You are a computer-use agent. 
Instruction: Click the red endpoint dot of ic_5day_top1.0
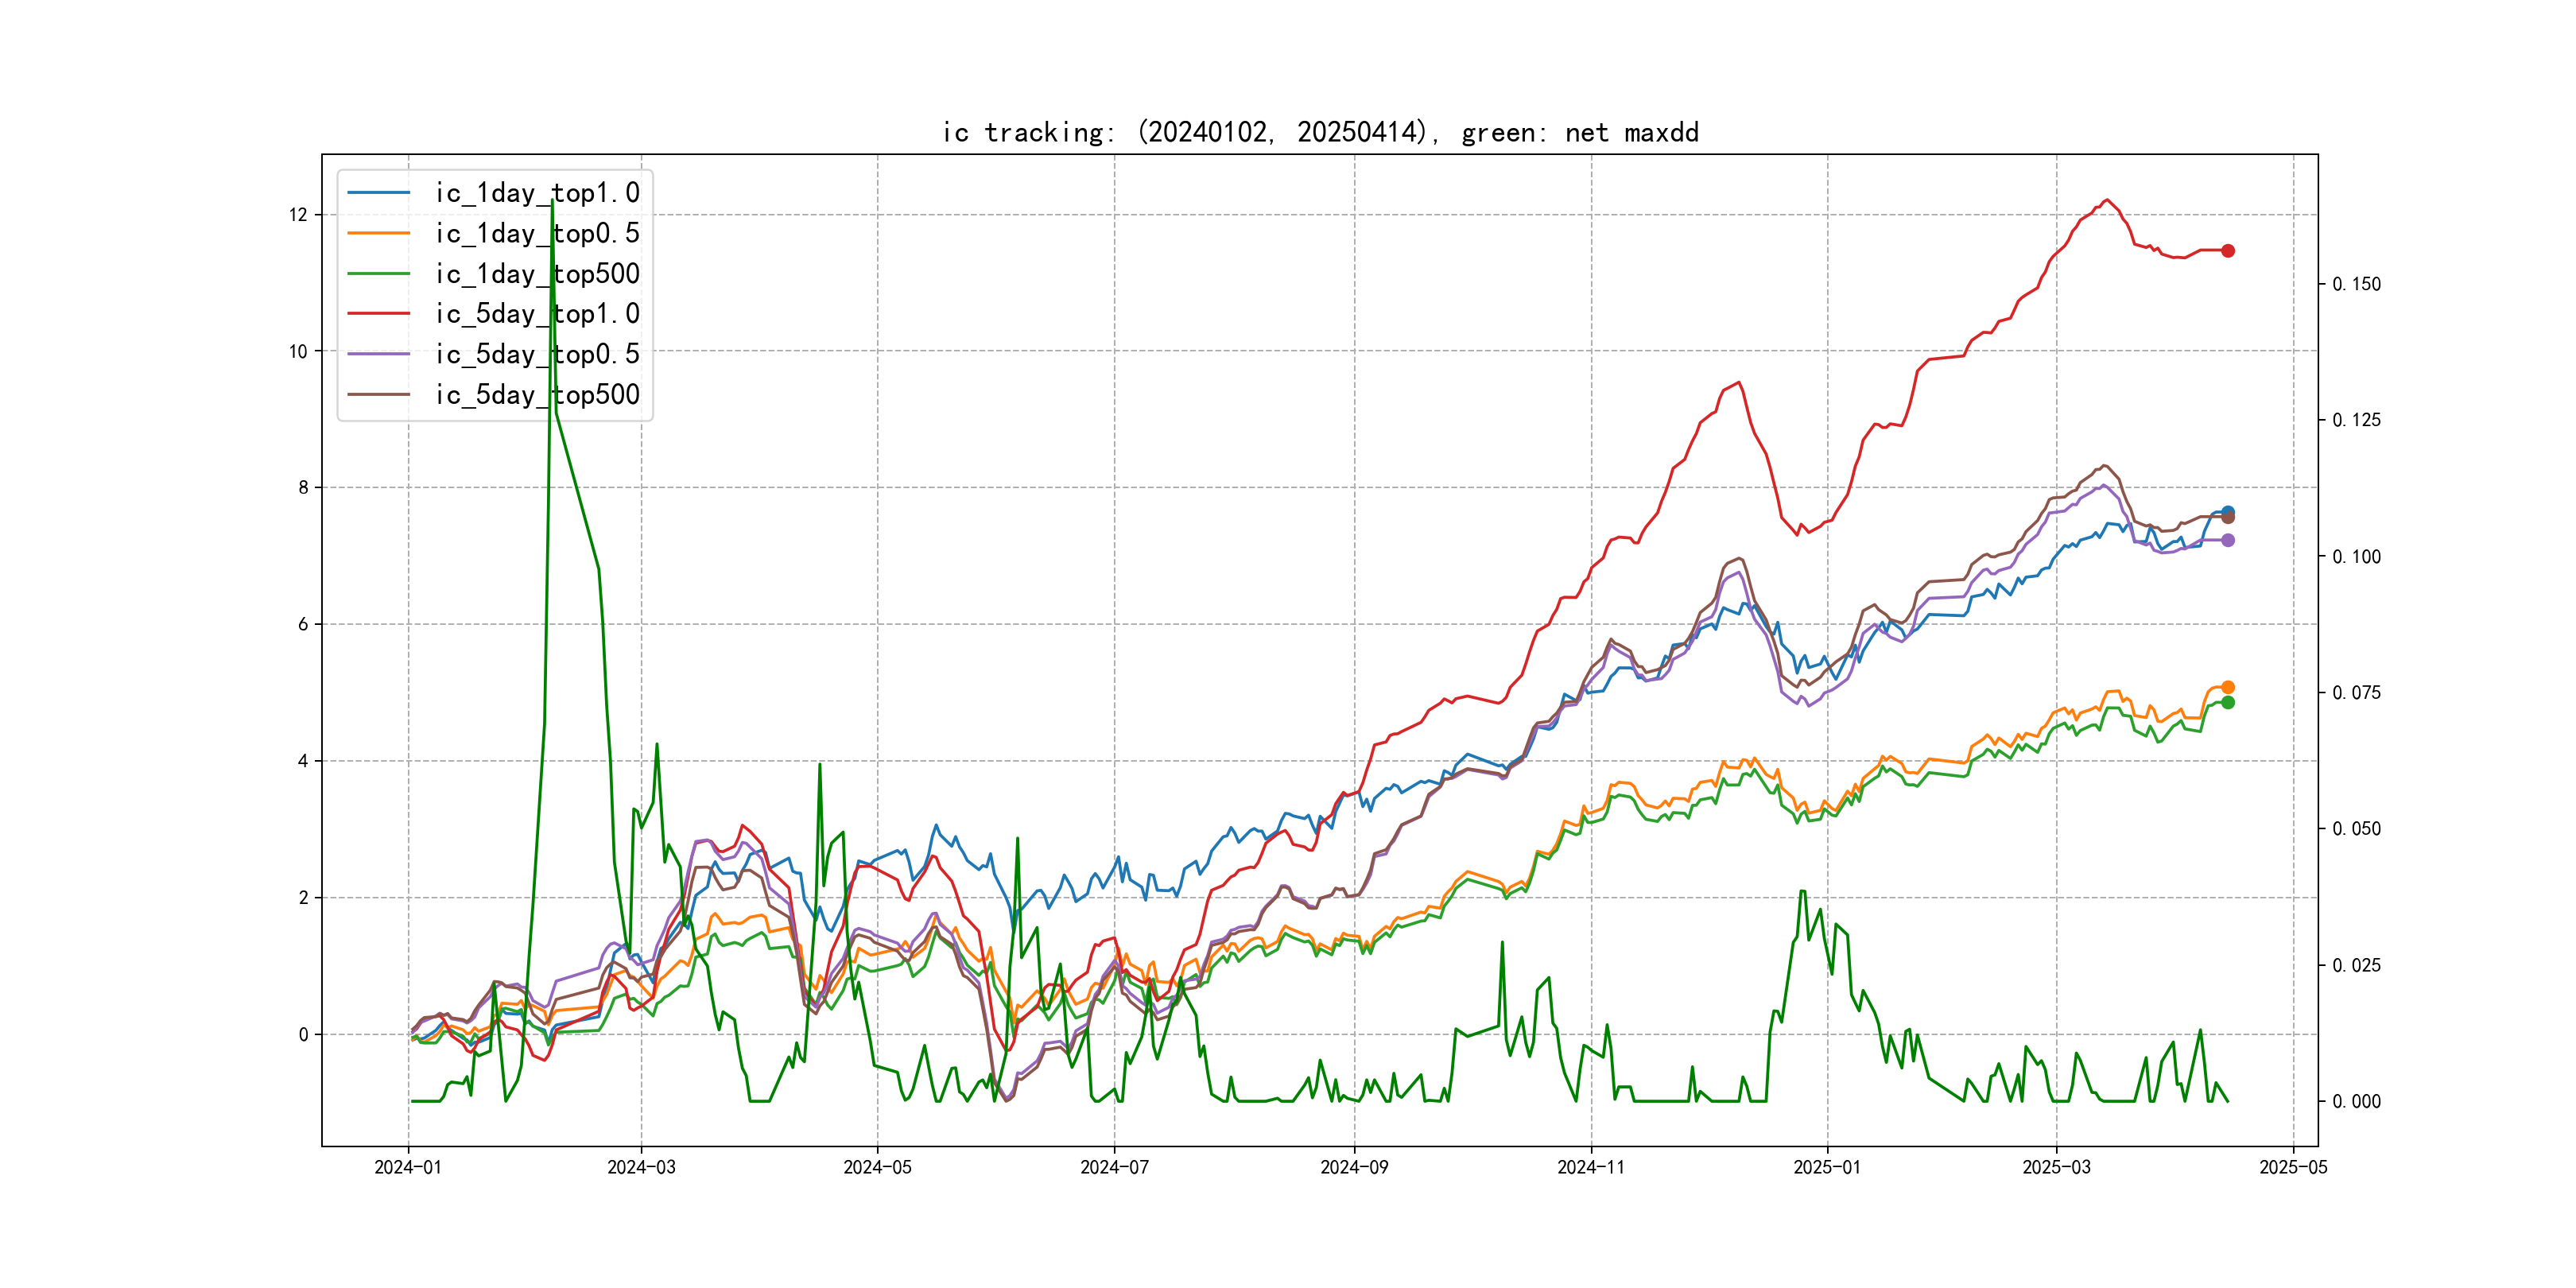point(2227,251)
